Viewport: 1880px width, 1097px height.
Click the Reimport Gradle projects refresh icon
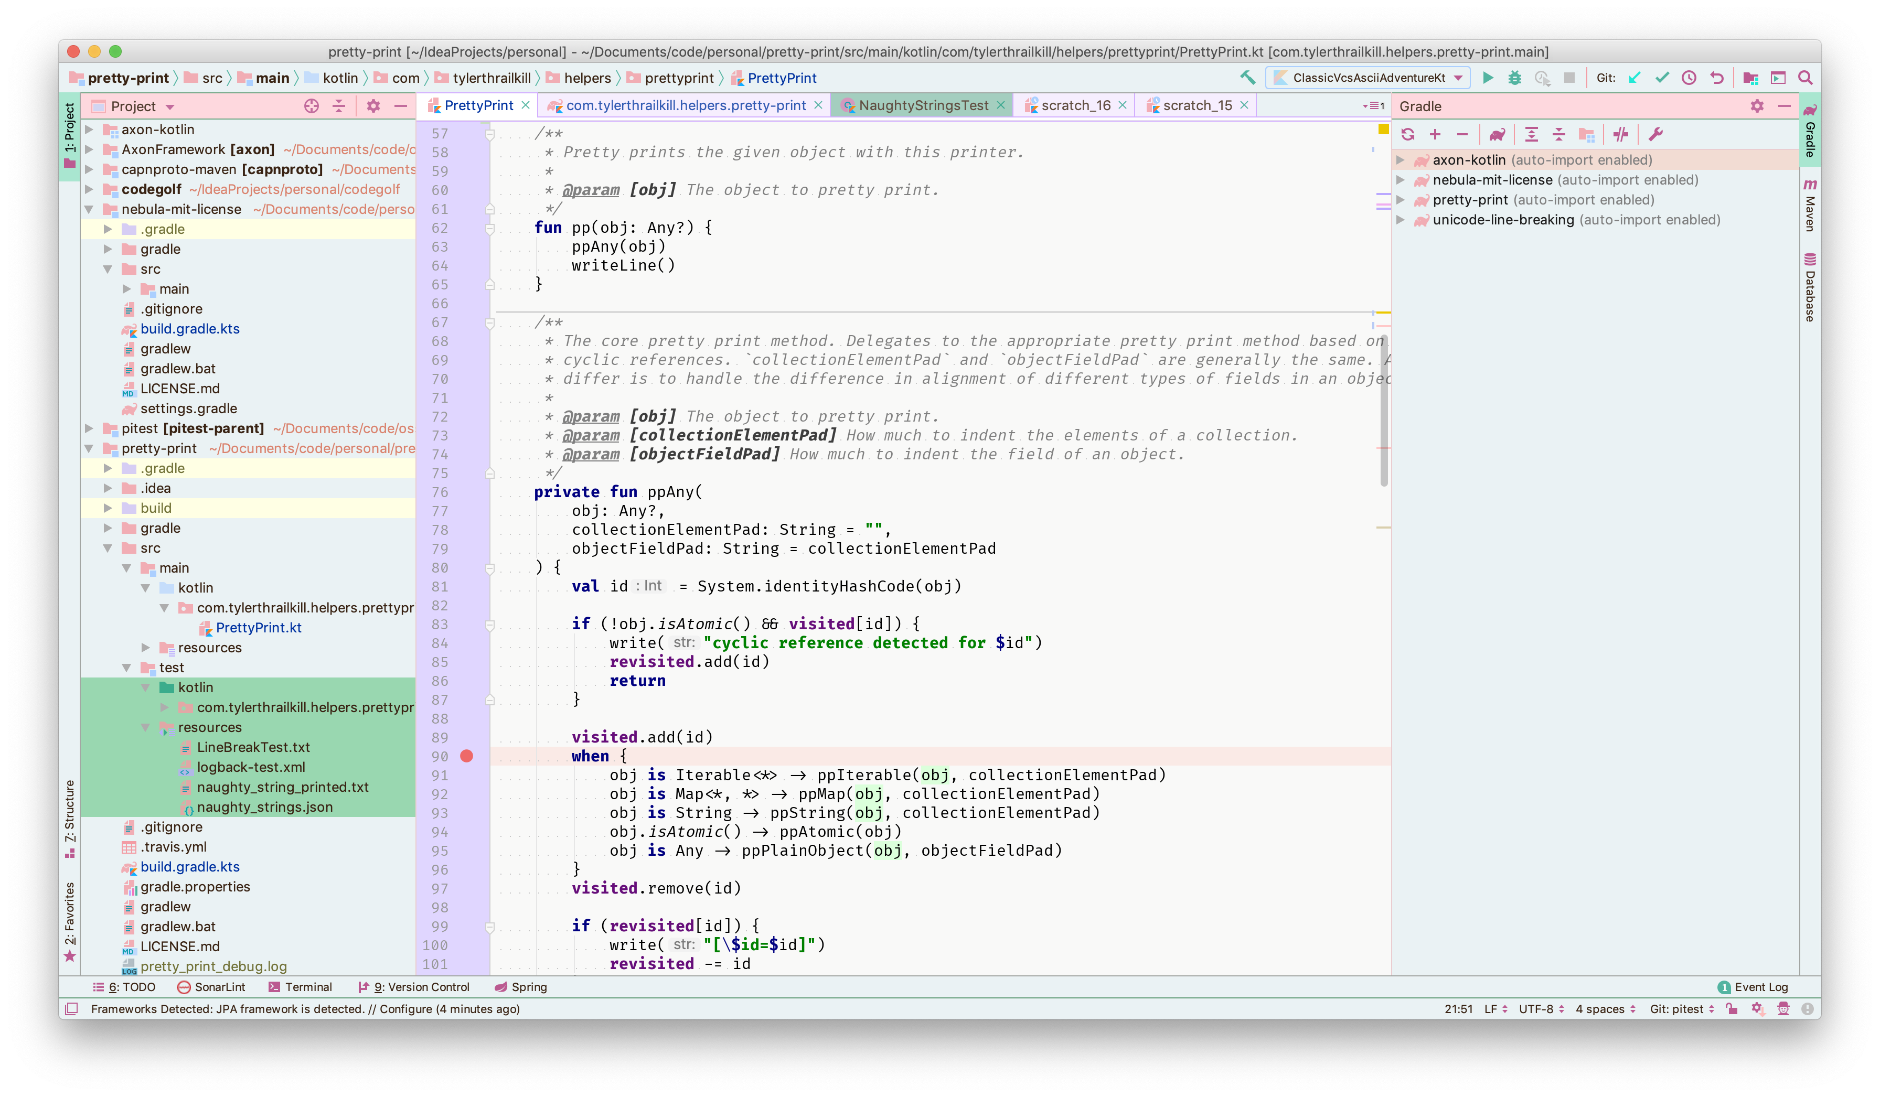click(1408, 134)
